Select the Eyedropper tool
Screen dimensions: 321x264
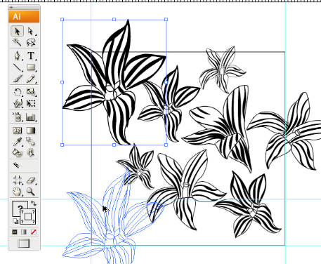[x=18, y=142]
